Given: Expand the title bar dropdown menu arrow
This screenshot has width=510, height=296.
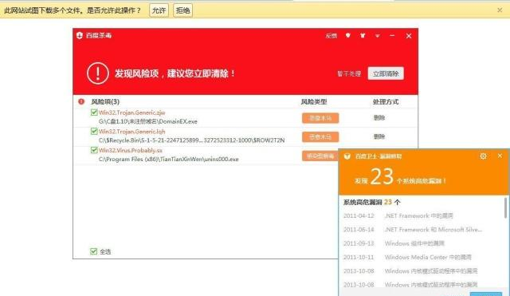Looking at the screenshot, I should [377, 36].
